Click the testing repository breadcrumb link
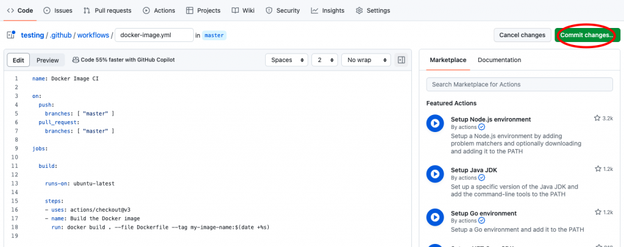Viewport: 624px width, 247px height. tap(32, 35)
